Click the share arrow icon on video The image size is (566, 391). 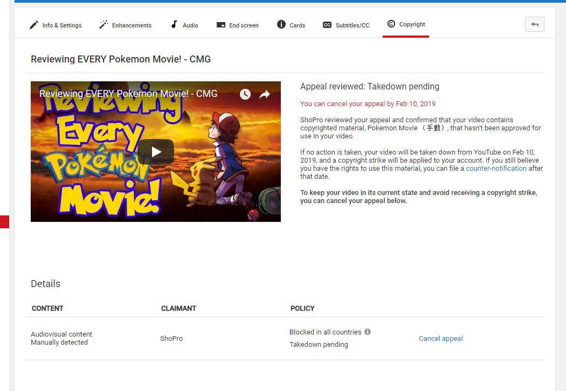tap(265, 94)
